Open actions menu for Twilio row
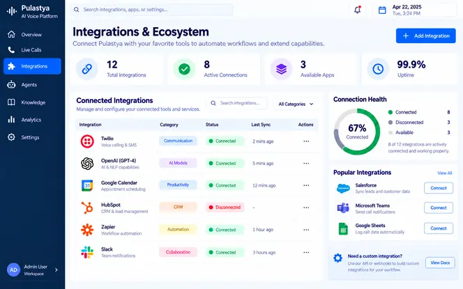The height and width of the screenshot is (289, 463). [x=306, y=141]
